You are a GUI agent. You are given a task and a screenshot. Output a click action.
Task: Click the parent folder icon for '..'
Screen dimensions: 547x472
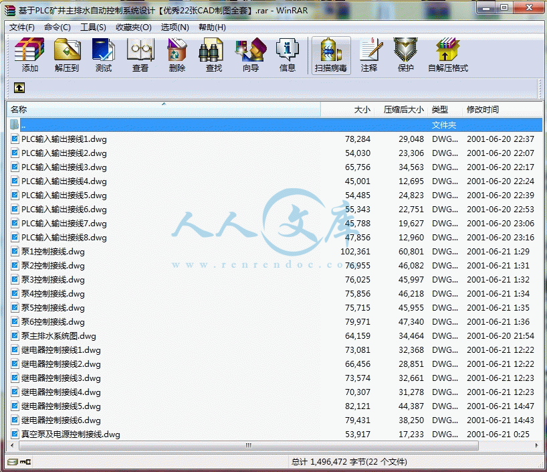point(14,125)
